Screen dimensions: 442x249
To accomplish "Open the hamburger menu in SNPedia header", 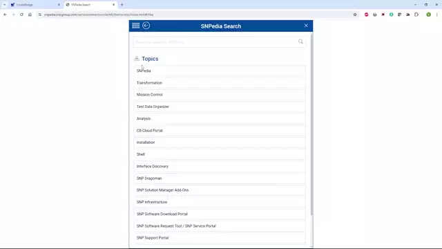I will point(135,26).
